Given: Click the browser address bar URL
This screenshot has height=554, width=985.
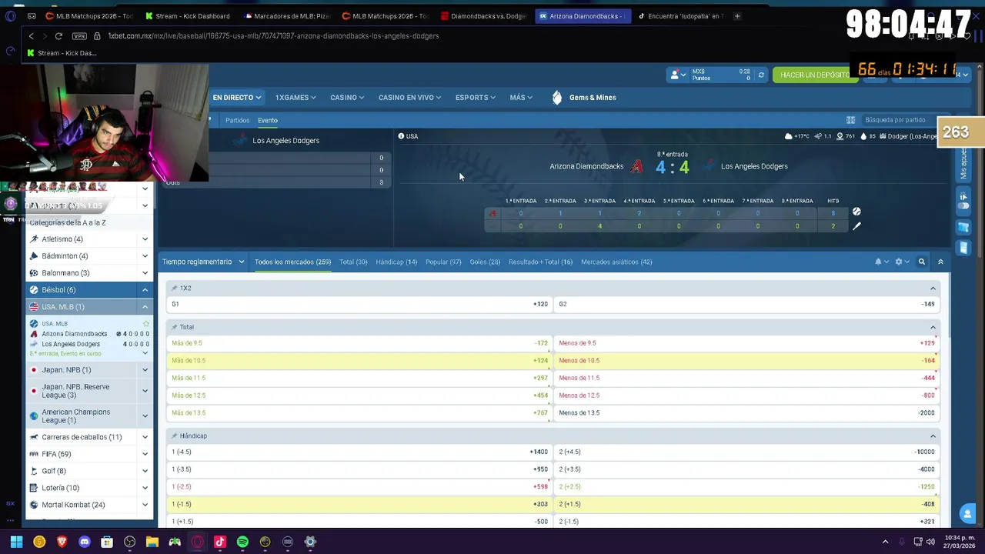Looking at the screenshot, I should [x=273, y=36].
